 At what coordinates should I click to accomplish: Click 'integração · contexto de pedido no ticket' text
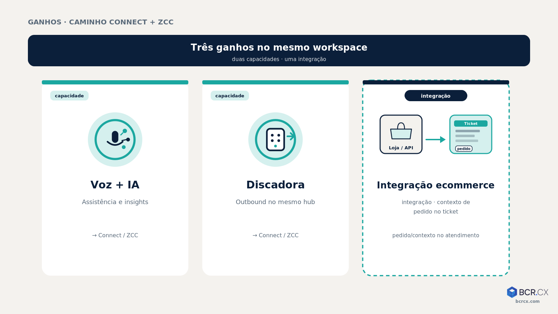436,207
